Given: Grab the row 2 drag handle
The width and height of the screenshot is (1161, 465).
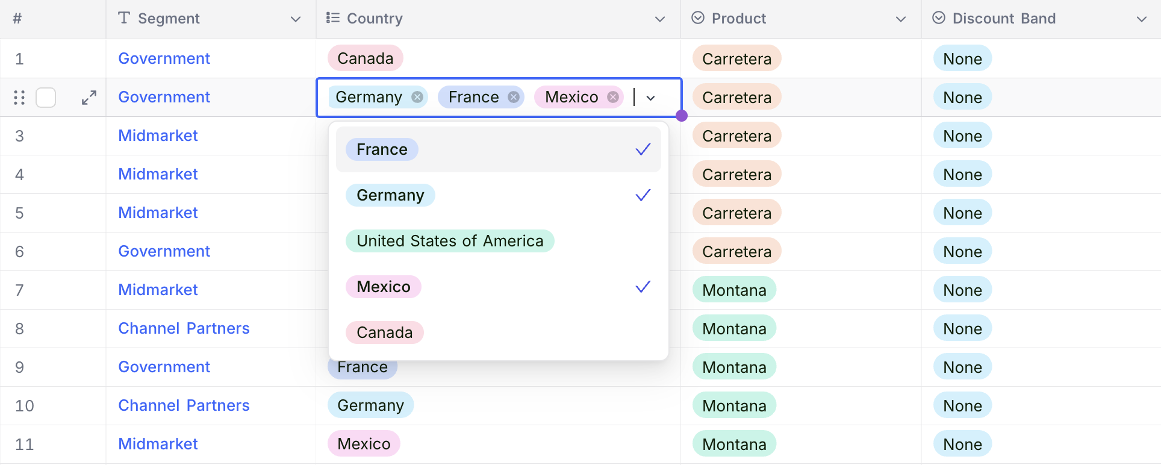Looking at the screenshot, I should coord(19,98).
